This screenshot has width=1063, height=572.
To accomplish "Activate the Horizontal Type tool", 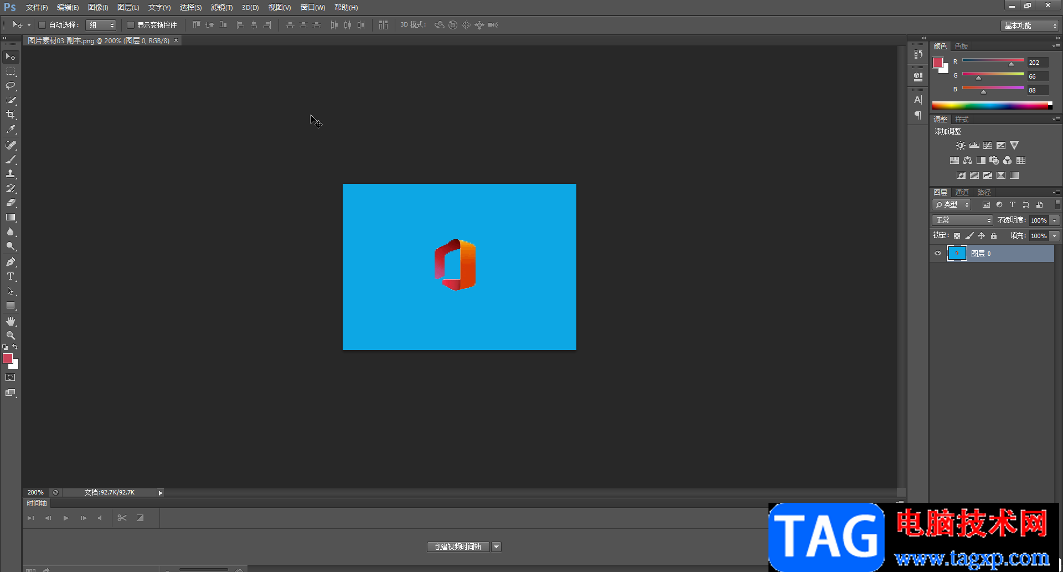I will pyautogui.click(x=11, y=276).
